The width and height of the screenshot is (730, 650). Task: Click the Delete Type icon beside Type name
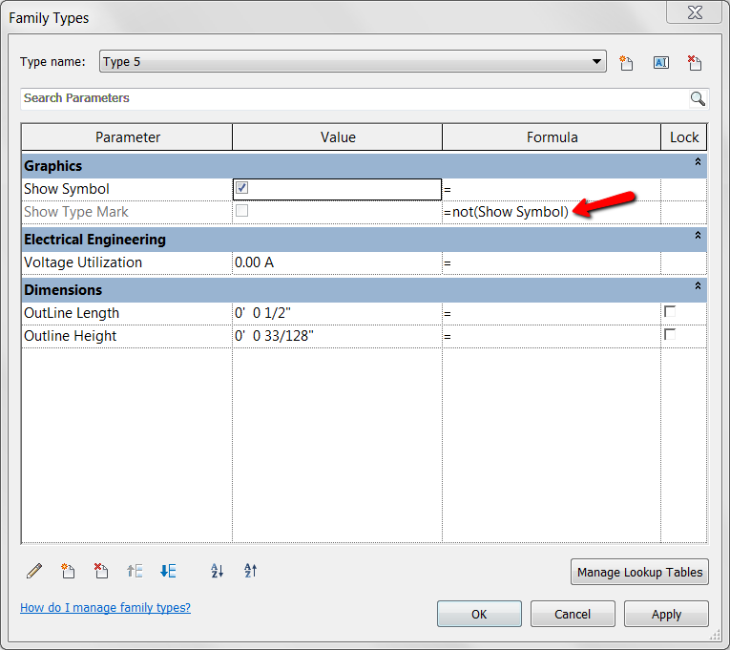point(695,62)
